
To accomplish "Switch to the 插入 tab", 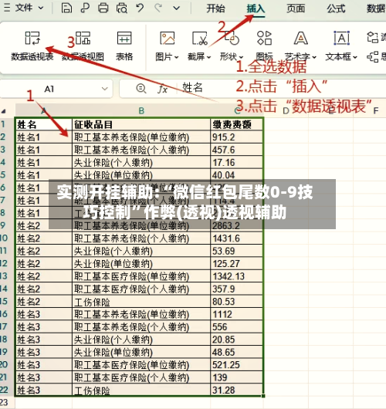I will point(256,8).
